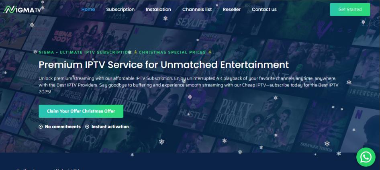Click the No commitments bullet icon

(x=41, y=127)
